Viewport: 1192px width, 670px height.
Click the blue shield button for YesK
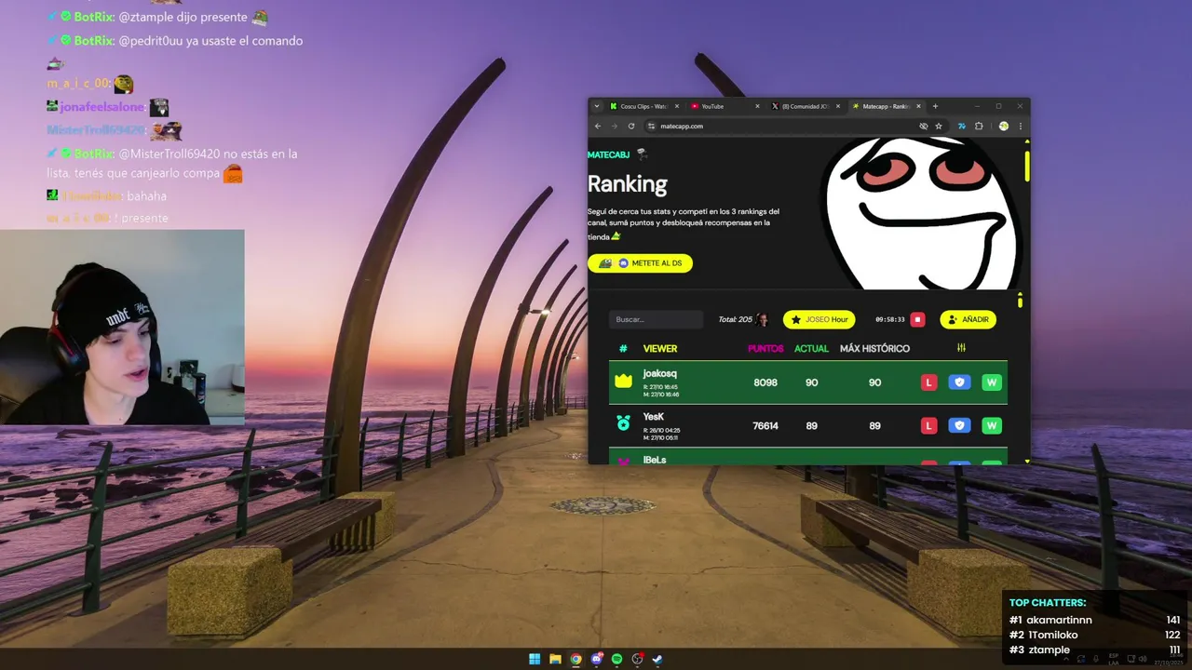pos(959,425)
